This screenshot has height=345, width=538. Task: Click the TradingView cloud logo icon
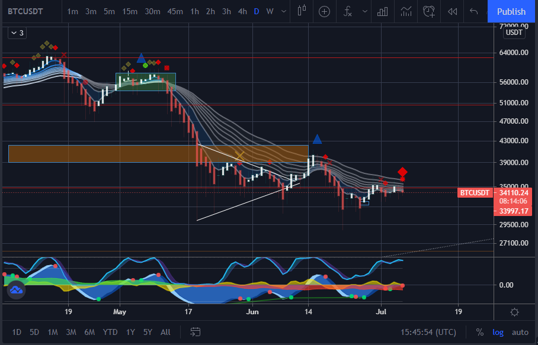16,290
